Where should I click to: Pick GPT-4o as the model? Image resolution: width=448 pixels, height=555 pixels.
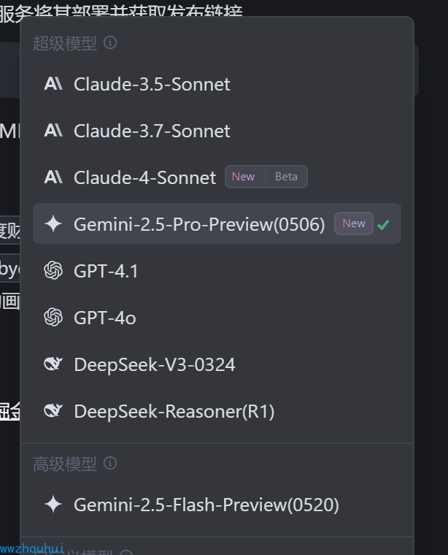click(104, 318)
